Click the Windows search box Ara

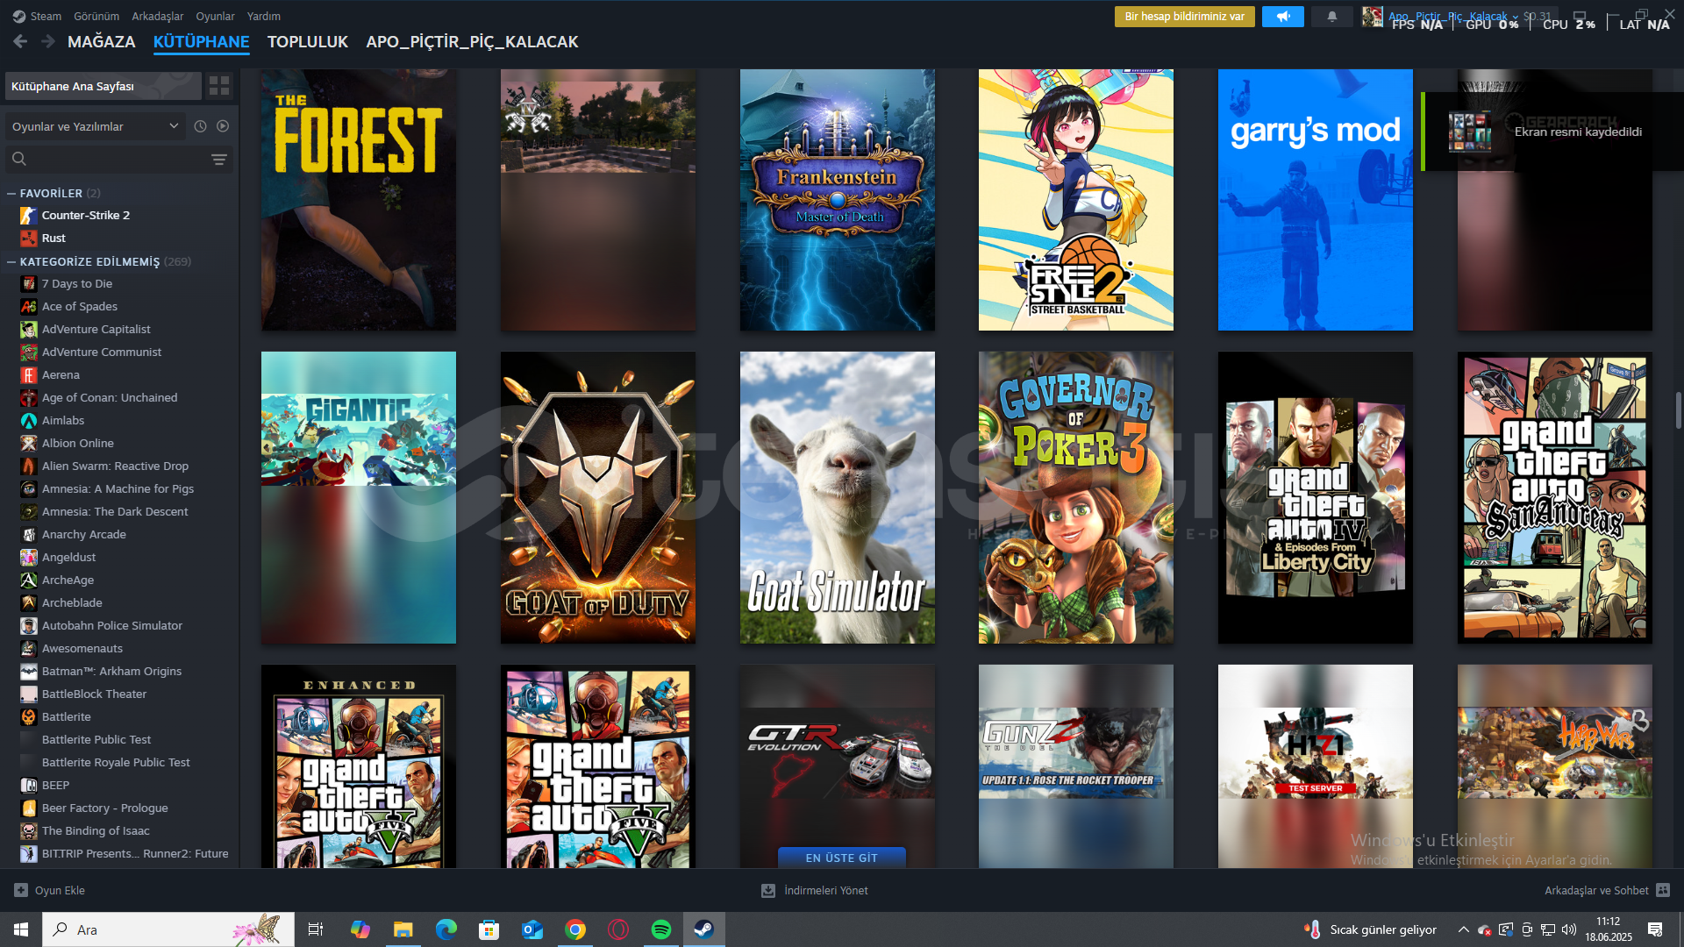[x=168, y=929]
